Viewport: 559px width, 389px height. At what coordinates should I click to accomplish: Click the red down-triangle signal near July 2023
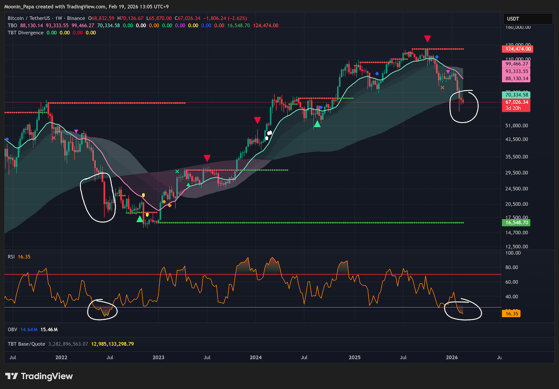(x=207, y=159)
